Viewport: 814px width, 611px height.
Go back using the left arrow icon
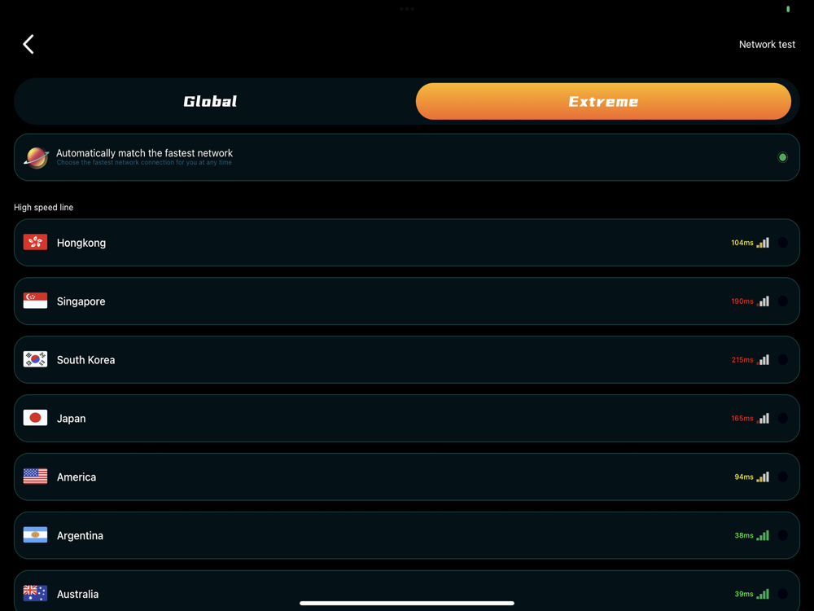tap(28, 44)
